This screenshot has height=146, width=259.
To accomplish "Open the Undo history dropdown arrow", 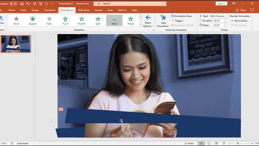I will (x=31, y=4).
